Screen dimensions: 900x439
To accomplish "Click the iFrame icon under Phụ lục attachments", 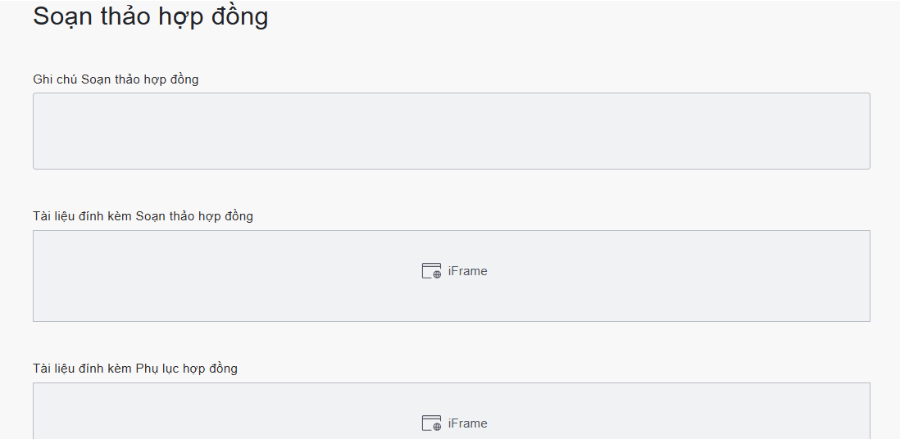I will (x=431, y=423).
